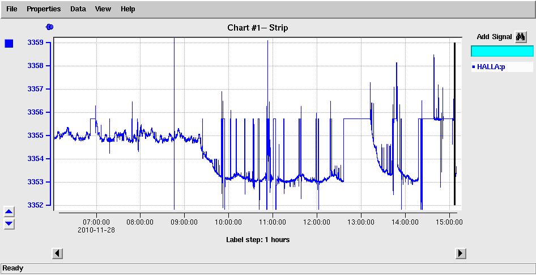Click the 2010-11-28 date label
Viewport: 536px width, 275px height.
click(96, 230)
